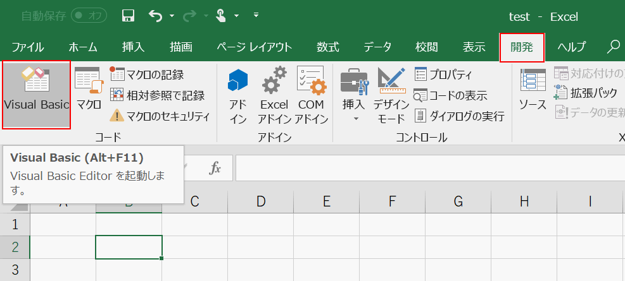Open Excel アドイン gear button
Screen dimensions: 625x281
274,95
